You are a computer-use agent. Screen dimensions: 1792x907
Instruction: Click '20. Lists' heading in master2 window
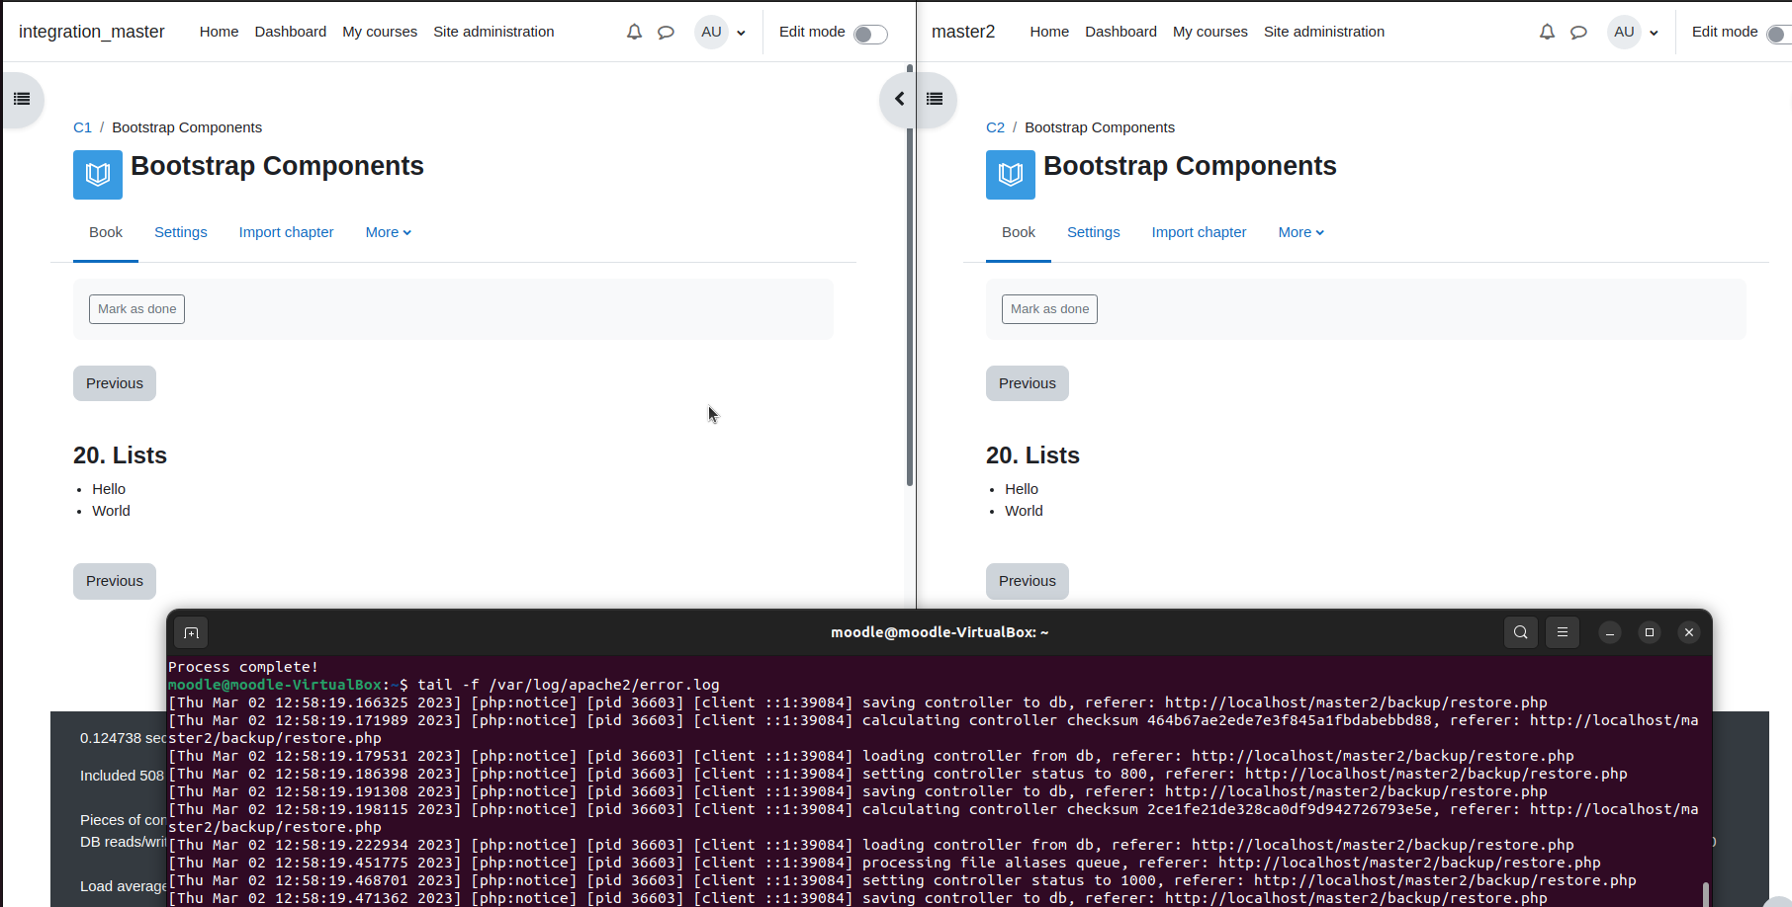[x=1032, y=455]
